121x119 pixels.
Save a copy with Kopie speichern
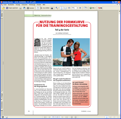(x=12, y=8)
